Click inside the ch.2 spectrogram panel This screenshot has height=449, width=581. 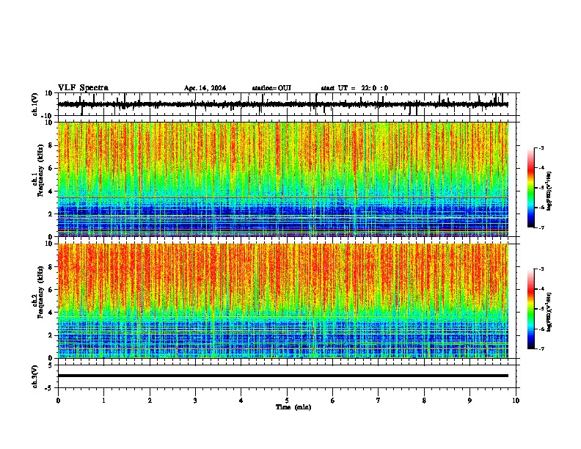282,301
